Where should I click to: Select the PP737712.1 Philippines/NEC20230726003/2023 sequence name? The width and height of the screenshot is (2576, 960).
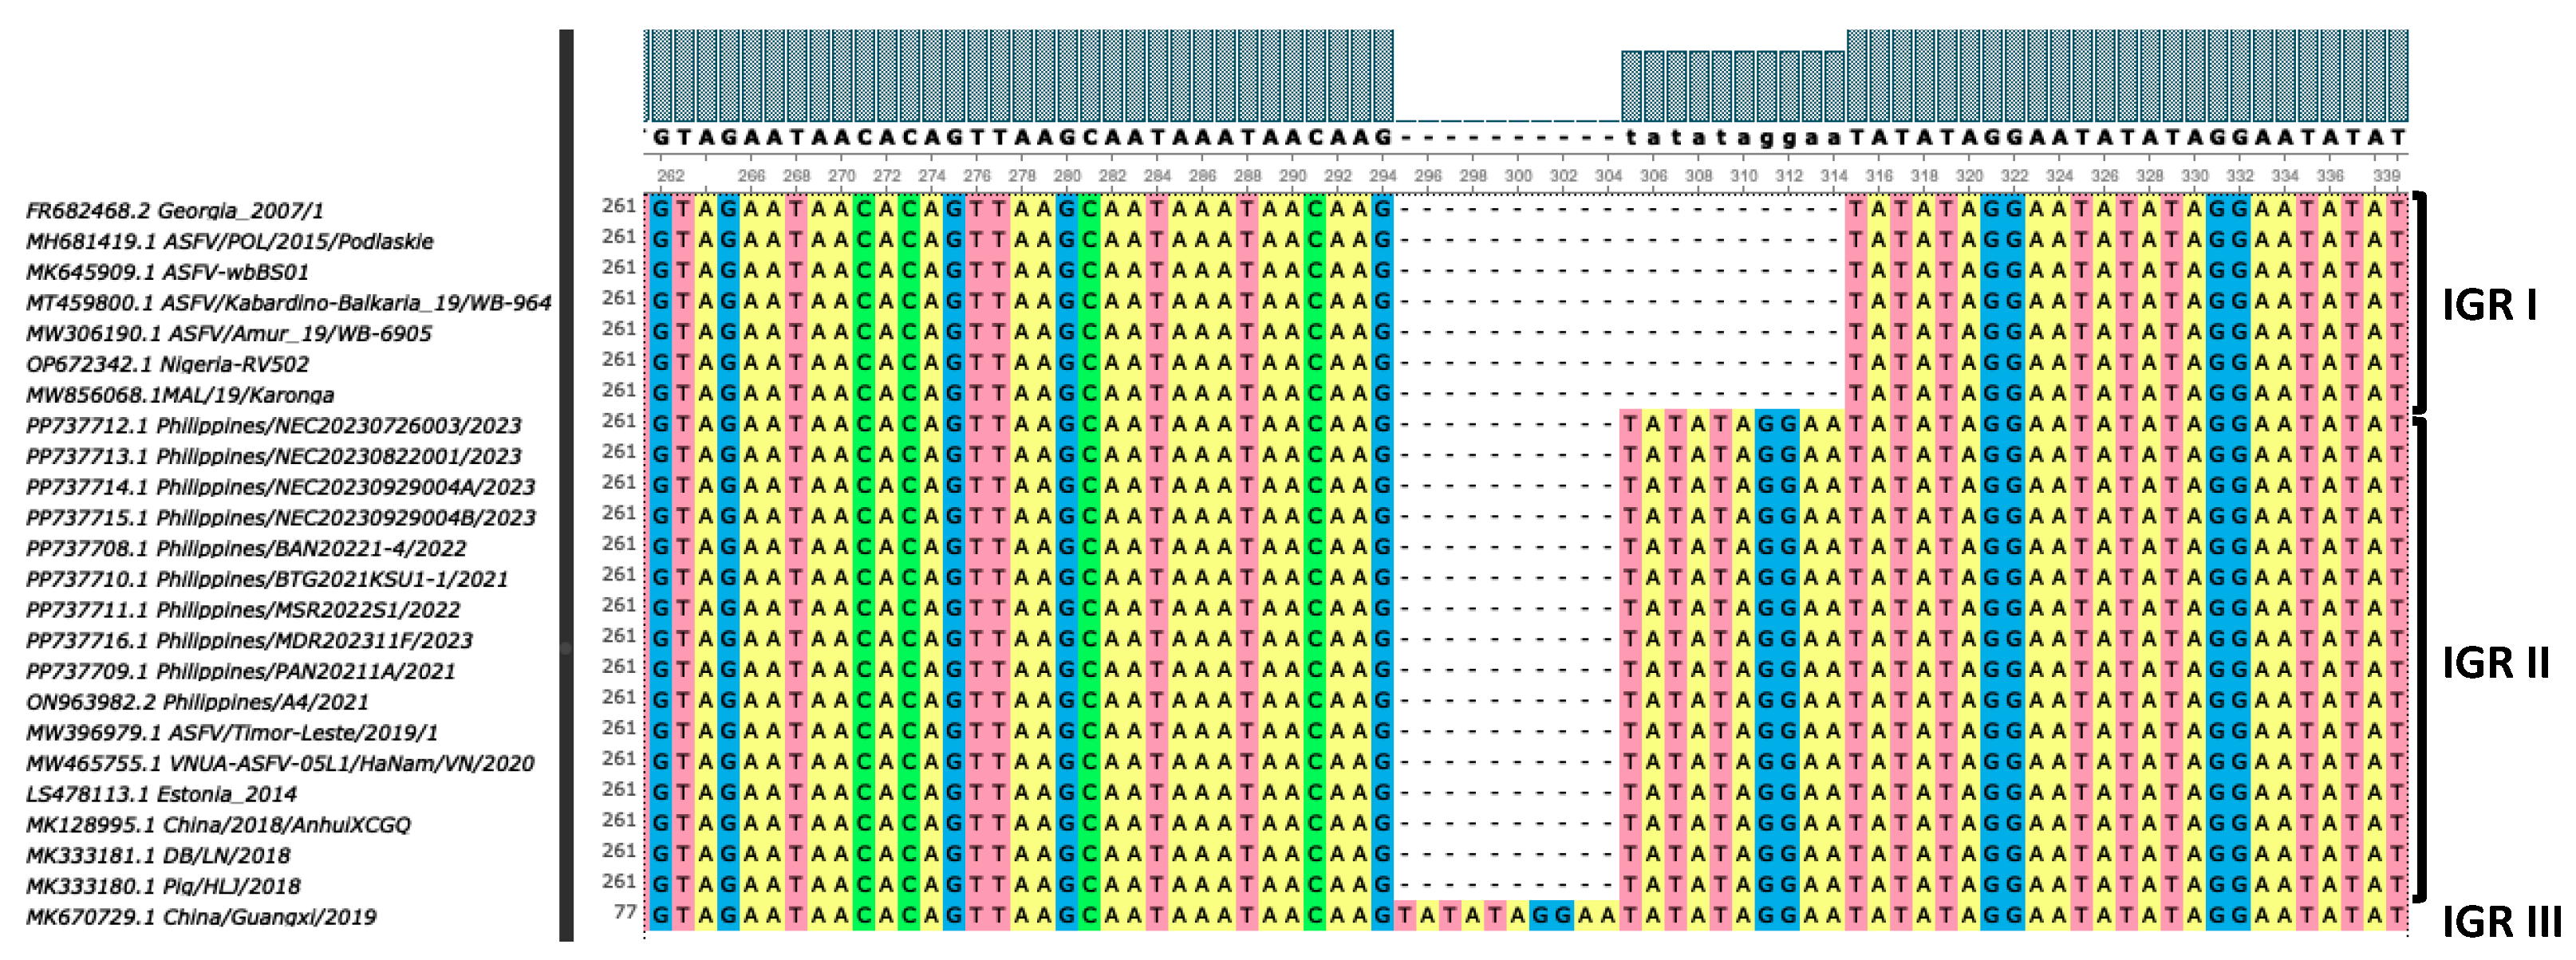[273, 427]
